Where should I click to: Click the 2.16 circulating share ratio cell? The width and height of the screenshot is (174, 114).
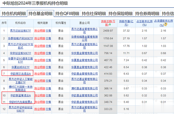click(x=163, y=31)
